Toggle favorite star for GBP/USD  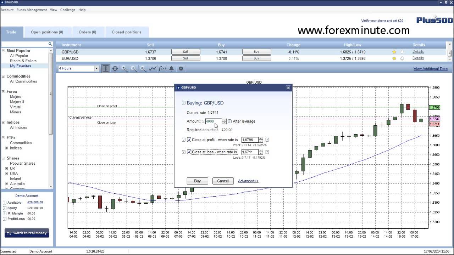pyautogui.click(x=394, y=52)
